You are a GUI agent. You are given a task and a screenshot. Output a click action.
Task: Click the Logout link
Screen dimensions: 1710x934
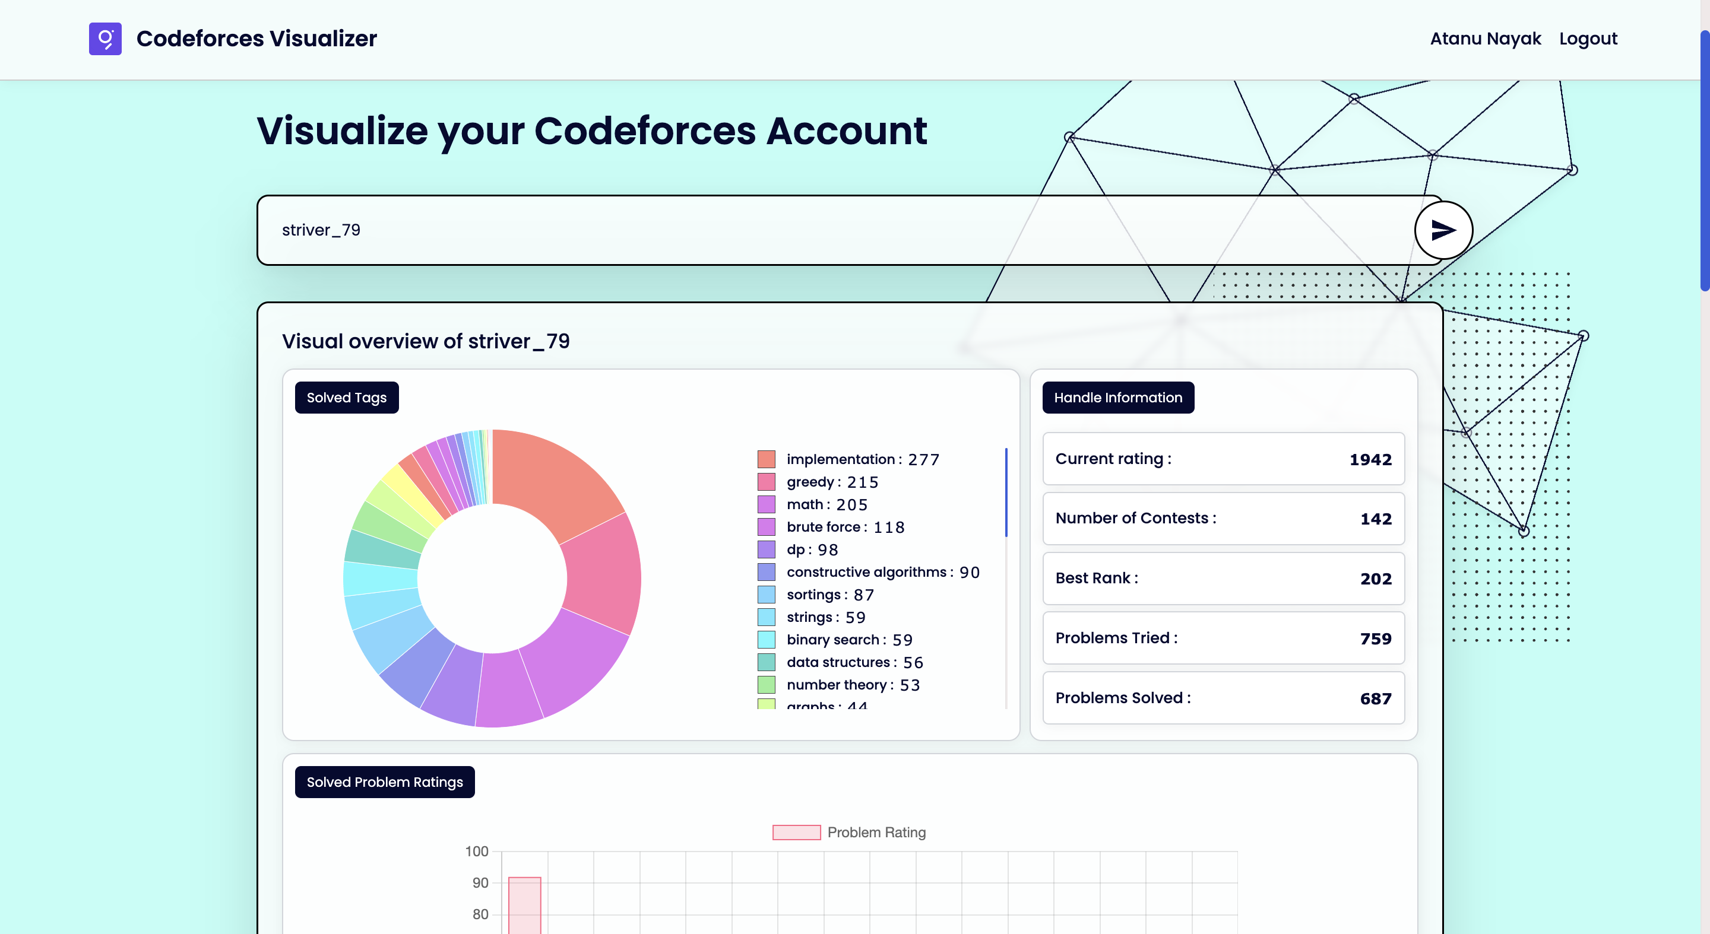point(1588,39)
